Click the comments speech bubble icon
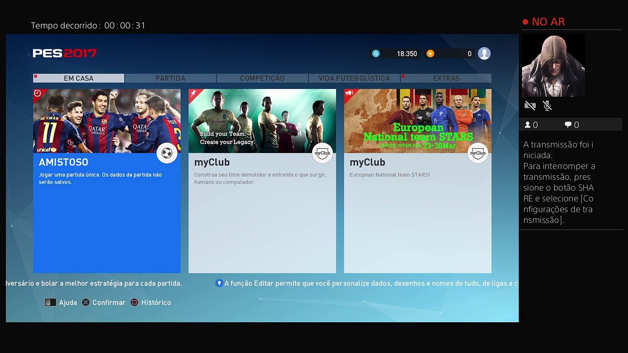Screen dimensions: 628x353 coord(568,125)
